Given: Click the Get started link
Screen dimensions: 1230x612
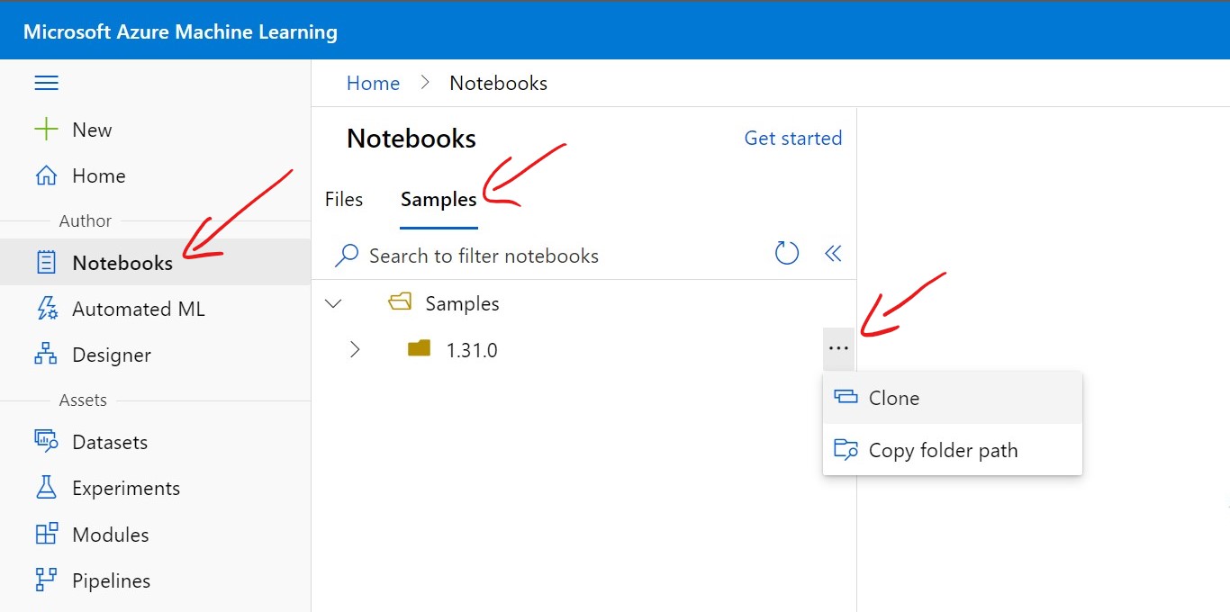Looking at the screenshot, I should pyautogui.click(x=792, y=139).
